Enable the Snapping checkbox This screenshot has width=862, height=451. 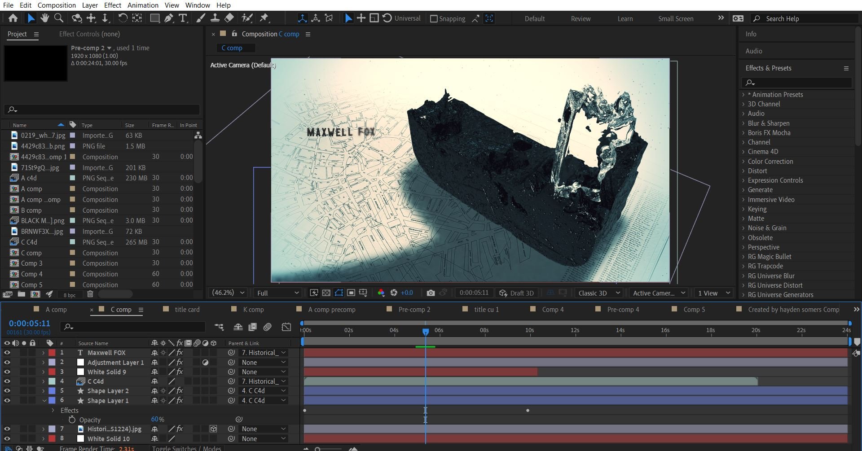[x=434, y=19]
